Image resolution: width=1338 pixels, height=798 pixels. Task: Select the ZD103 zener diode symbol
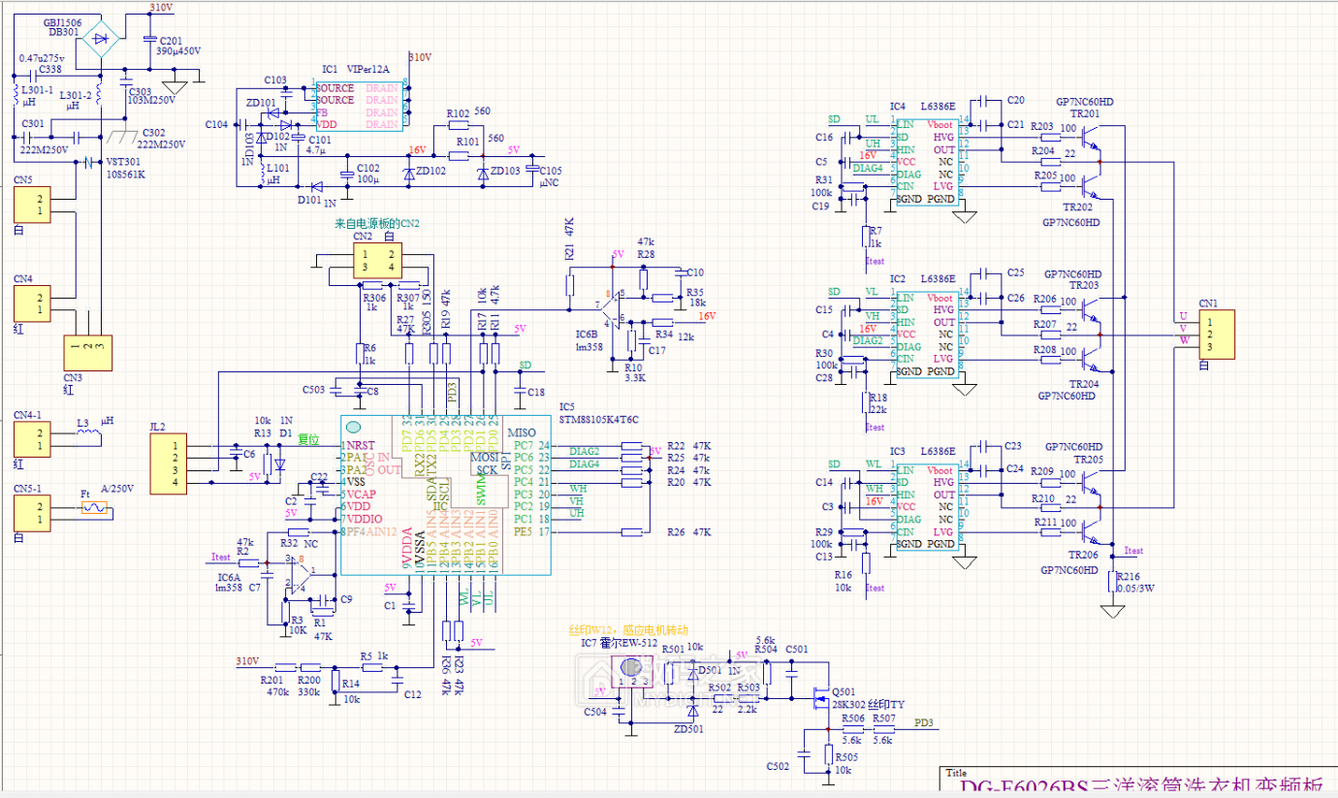point(483,173)
